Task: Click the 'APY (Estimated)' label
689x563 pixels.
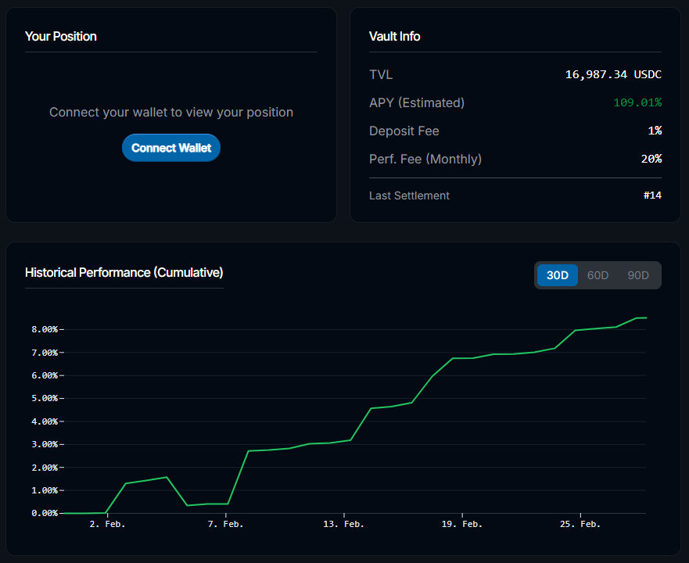Action: tap(417, 103)
